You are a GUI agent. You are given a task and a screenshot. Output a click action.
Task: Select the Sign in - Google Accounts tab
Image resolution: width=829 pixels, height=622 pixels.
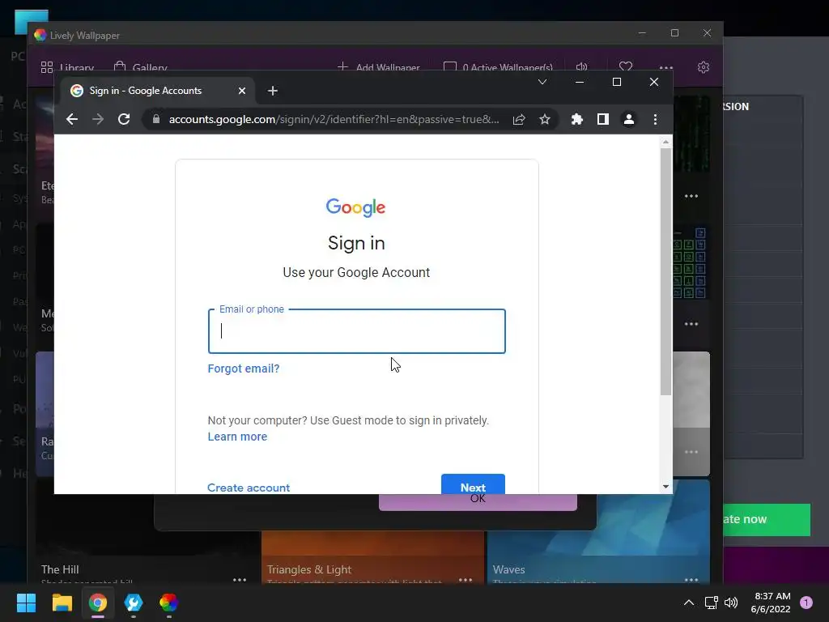[x=158, y=91]
